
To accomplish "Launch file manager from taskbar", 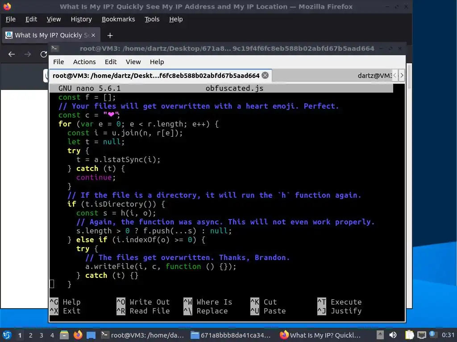I will click(64, 335).
